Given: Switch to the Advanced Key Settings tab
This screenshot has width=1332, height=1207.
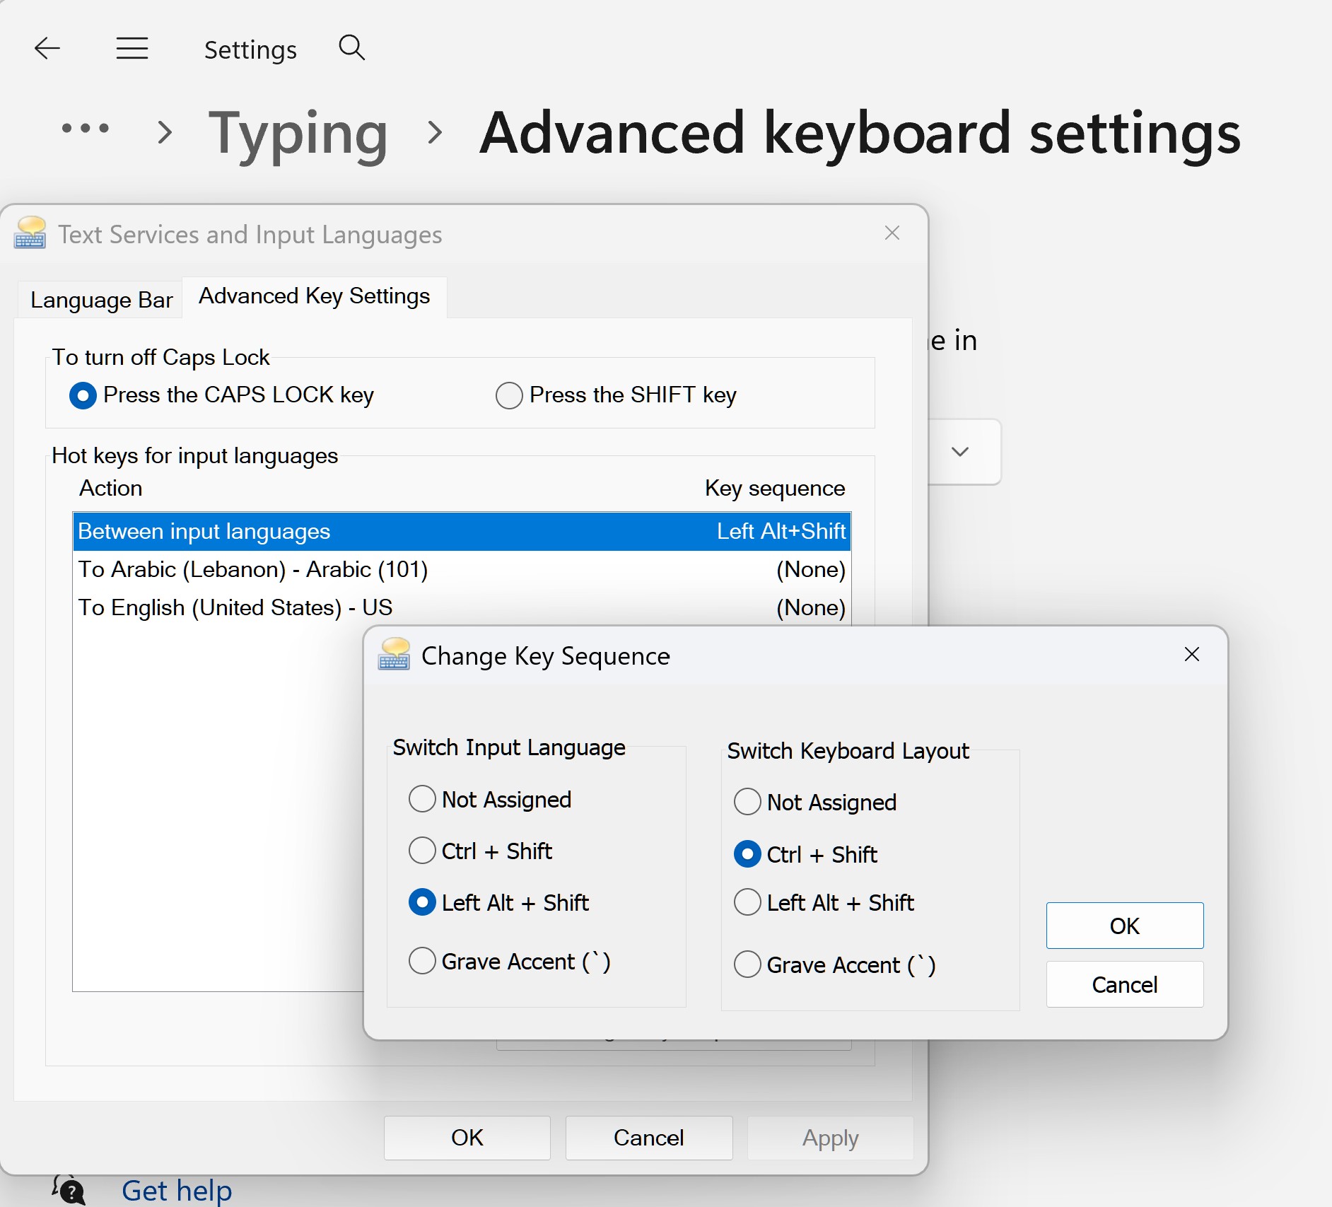Looking at the screenshot, I should click(x=315, y=296).
